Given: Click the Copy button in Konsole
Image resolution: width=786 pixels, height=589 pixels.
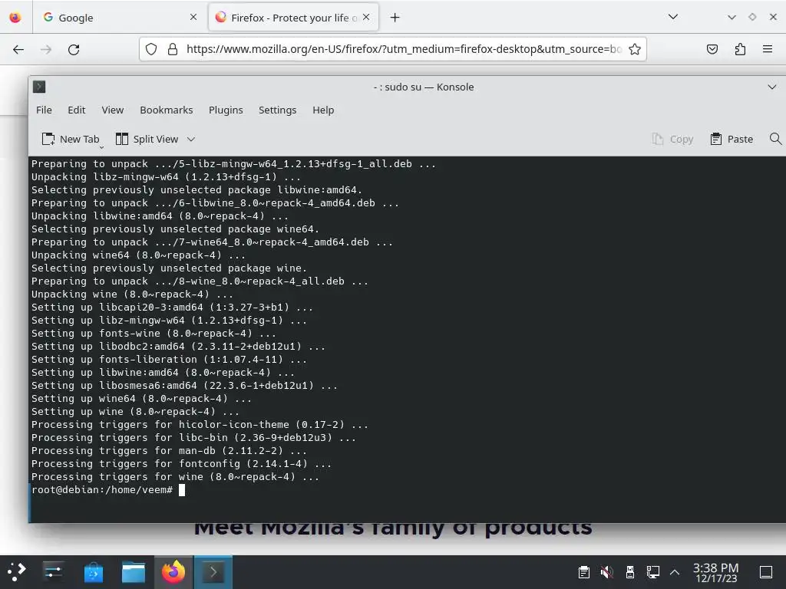Looking at the screenshot, I should [672, 140].
